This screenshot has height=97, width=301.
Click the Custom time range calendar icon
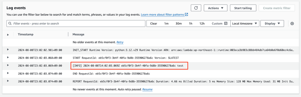(x=226, y=23)
